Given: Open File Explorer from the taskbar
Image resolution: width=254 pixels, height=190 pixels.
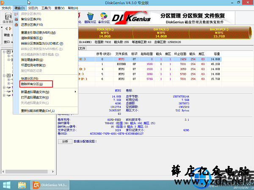Looking at the screenshot, I should tap(22, 185).
